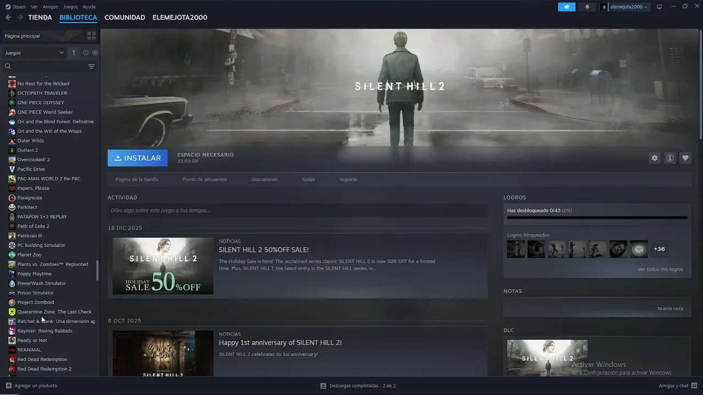The image size is (703, 395).
Task: Click the back navigation arrow
Action: point(8,18)
